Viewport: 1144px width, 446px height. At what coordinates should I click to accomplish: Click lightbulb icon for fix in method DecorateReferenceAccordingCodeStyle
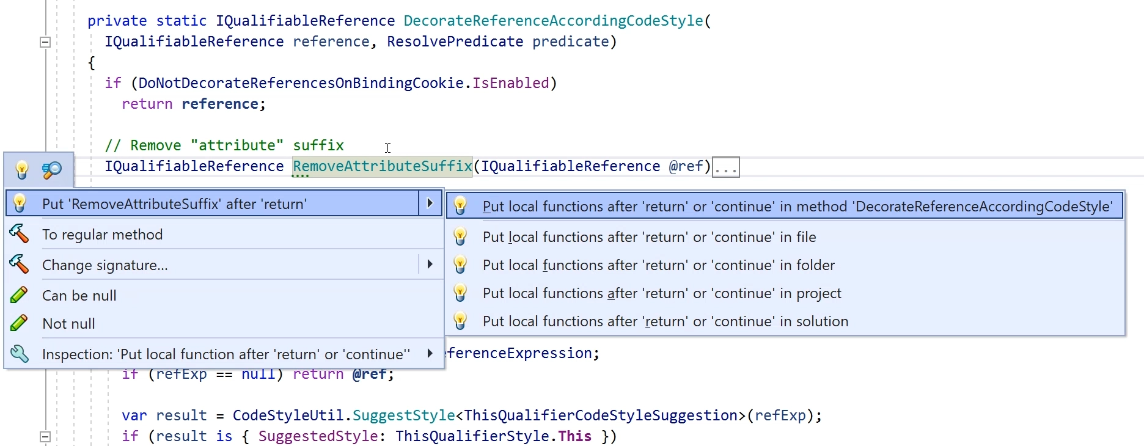(460, 207)
